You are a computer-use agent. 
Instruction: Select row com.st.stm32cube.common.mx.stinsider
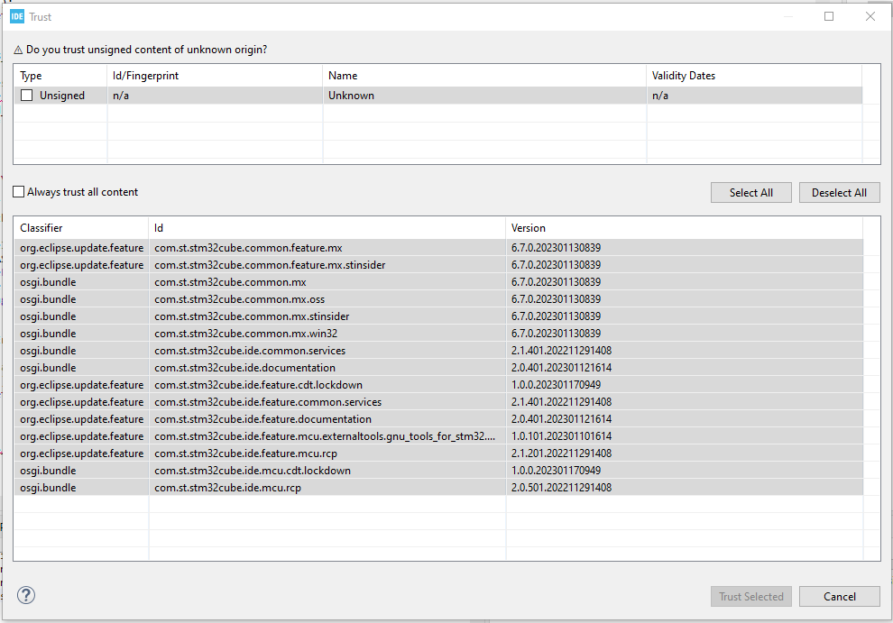[x=438, y=316]
